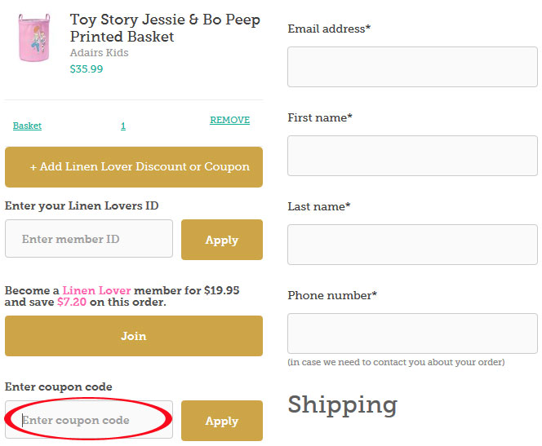Click the Shipping section heading
The image size is (542, 446).
click(x=342, y=404)
